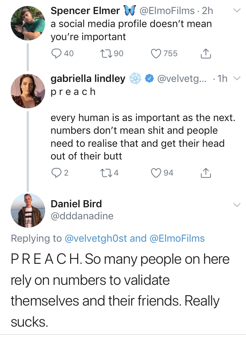This screenshot has height=337, width=246.
Task: Open options chevron on gabriella lindley's tweet
Action: pyautogui.click(x=237, y=78)
